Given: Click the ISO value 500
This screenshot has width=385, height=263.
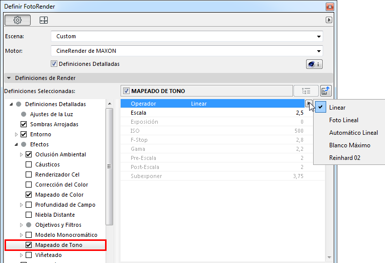Looking at the screenshot, I should [x=299, y=131].
